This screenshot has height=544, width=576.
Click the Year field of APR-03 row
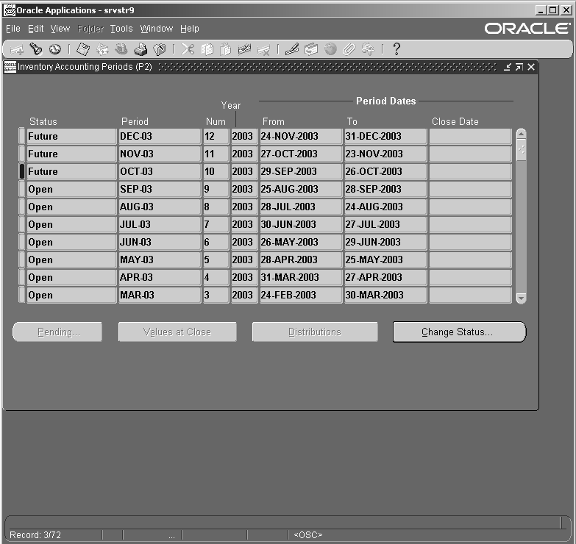[244, 277]
